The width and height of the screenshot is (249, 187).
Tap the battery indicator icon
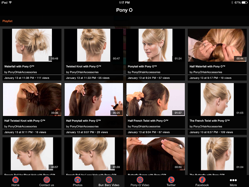coord(245,3)
